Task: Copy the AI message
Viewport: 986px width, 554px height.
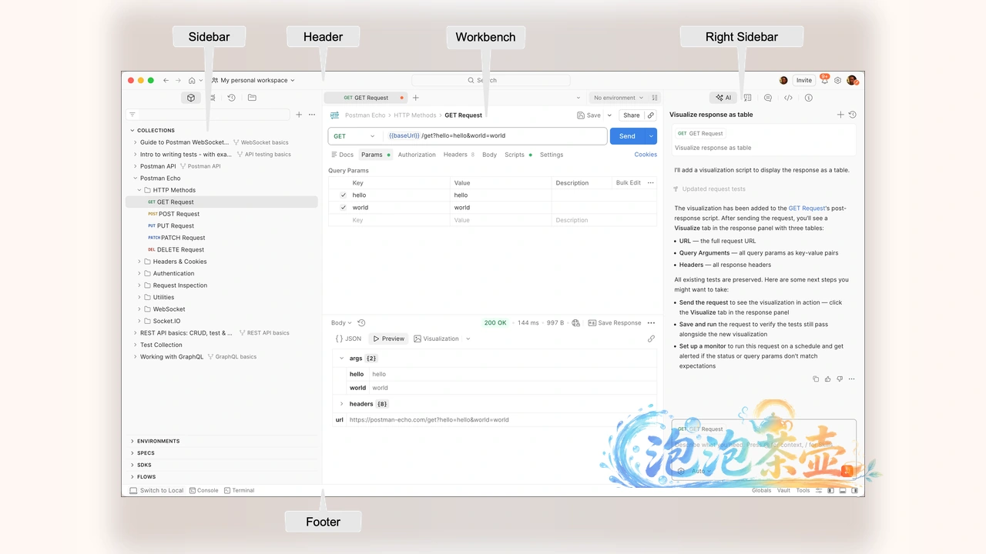Action: pos(817,379)
